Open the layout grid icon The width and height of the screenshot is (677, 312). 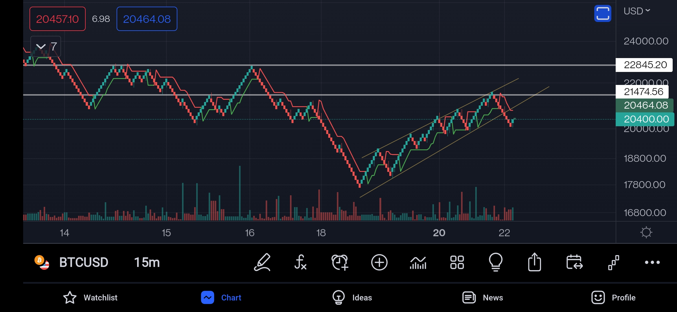click(457, 262)
